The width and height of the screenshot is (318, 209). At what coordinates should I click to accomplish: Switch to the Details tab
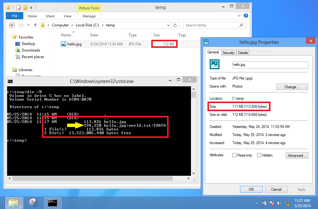point(243,53)
